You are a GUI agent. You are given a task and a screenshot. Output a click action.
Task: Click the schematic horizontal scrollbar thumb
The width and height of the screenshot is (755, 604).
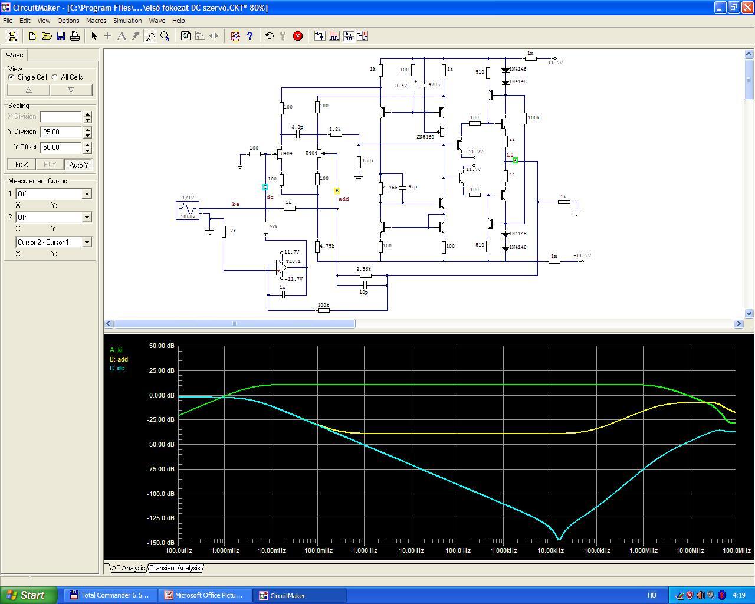(x=234, y=323)
